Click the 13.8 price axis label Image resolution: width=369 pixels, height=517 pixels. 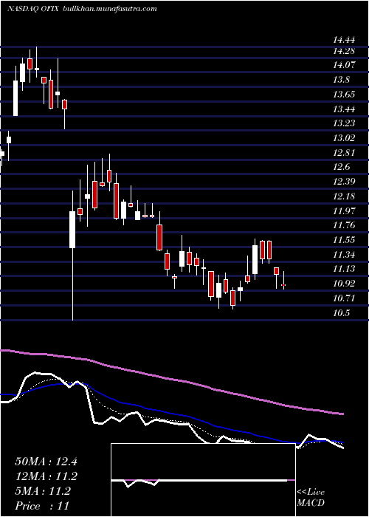click(341, 80)
